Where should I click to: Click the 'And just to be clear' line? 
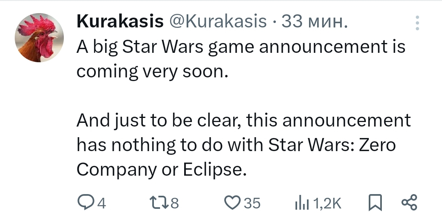(x=244, y=120)
